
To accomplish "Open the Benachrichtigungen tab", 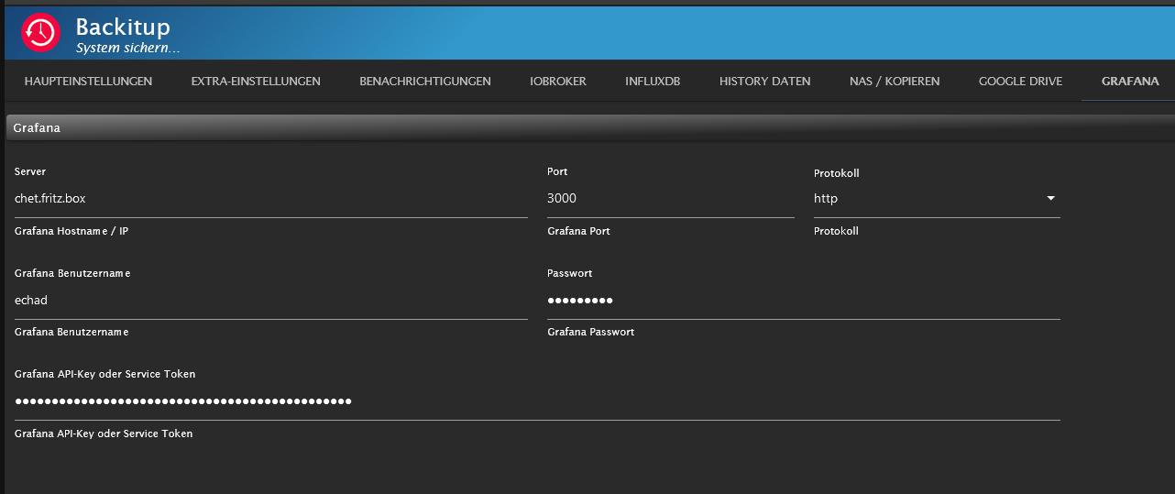I will [x=425, y=82].
